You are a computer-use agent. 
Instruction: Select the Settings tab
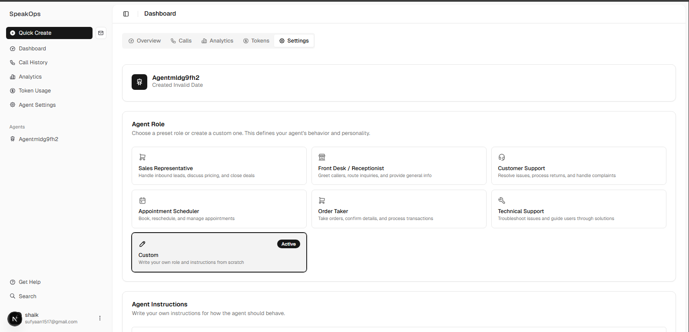294,41
